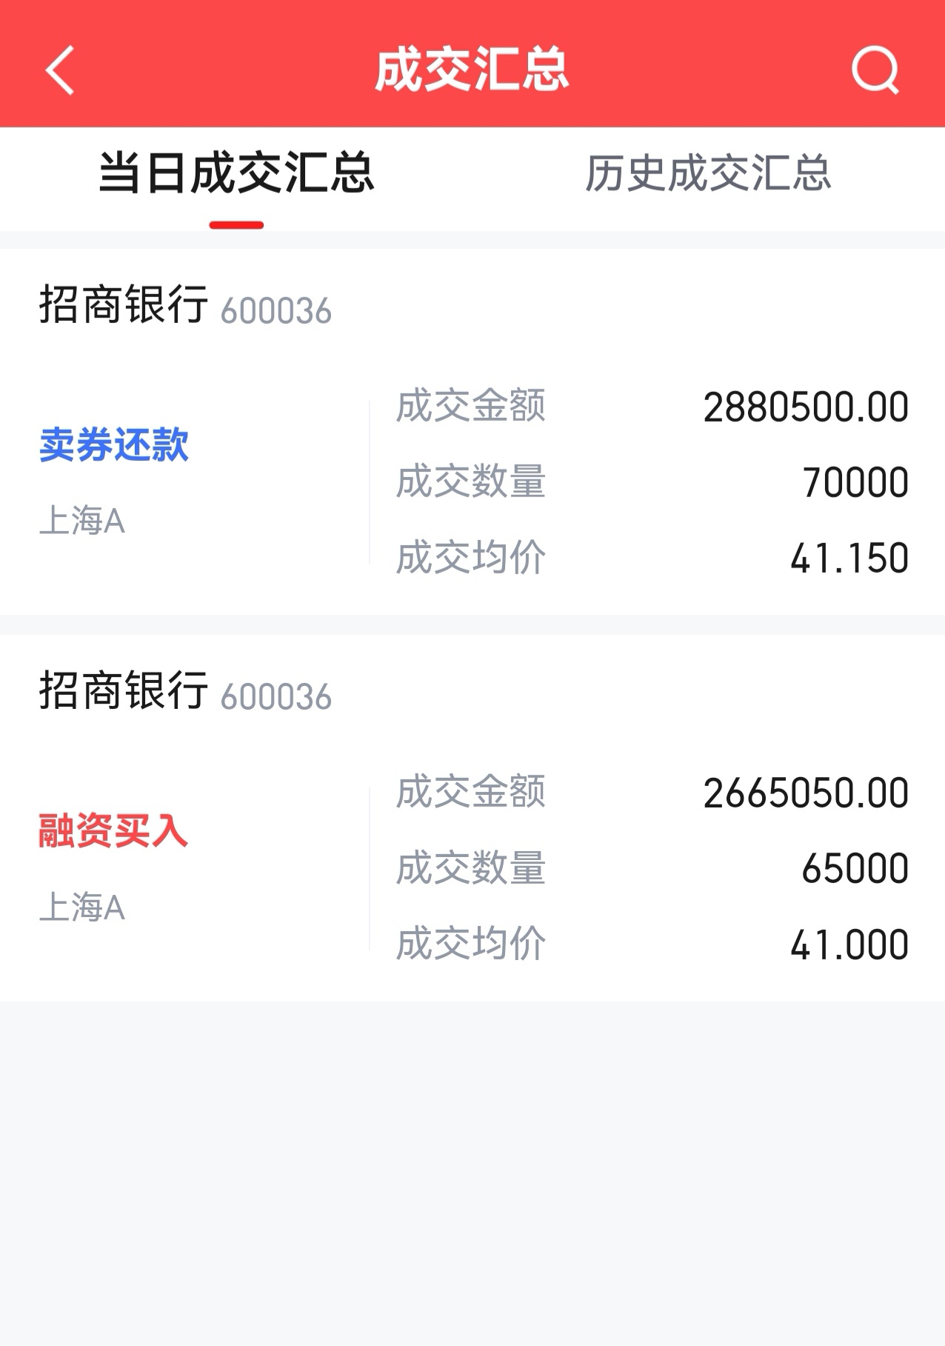Tap the red active tab indicator
The image size is (945, 1346).
pyautogui.click(x=236, y=225)
